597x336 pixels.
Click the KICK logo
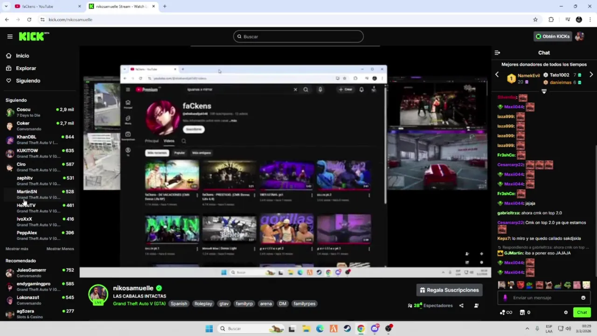(x=34, y=36)
